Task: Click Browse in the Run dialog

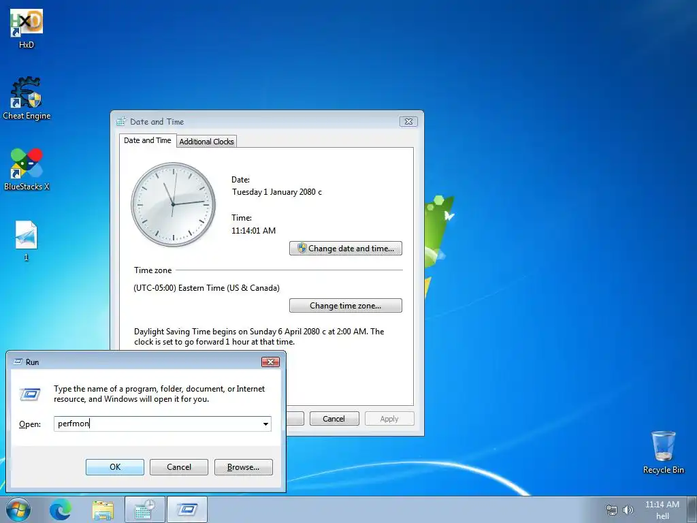Action: pyautogui.click(x=243, y=467)
